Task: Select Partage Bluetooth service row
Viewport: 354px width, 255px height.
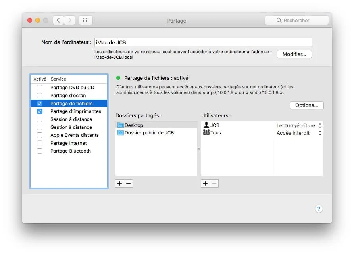Action: click(69, 151)
